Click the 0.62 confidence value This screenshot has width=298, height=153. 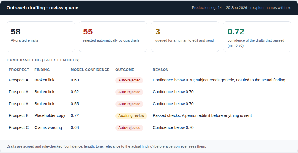point(75,92)
